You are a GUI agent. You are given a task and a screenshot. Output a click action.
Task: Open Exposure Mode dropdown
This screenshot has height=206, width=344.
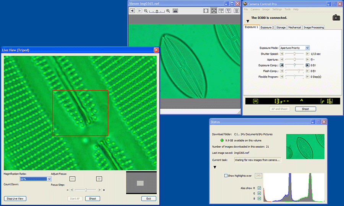(307, 48)
